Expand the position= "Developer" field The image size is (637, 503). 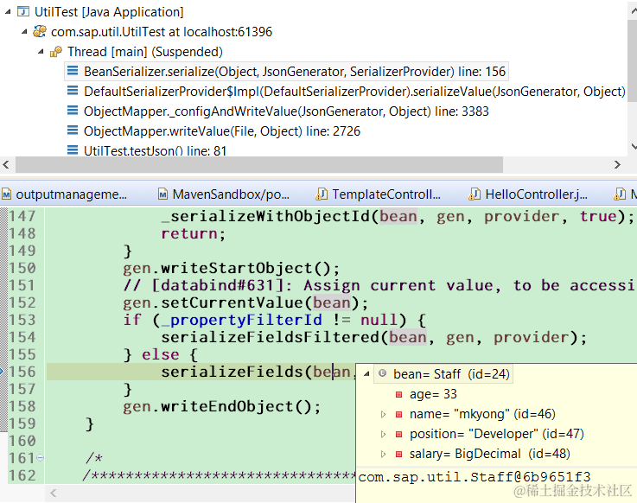(383, 434)
